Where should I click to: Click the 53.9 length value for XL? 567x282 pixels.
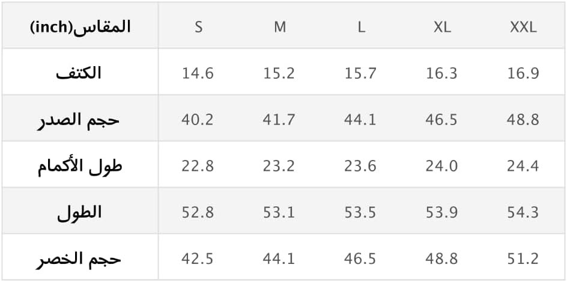441,212
